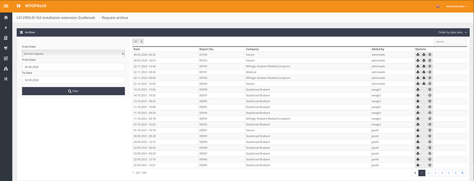The width and height of the screenshot is (474, 181).
Task: Open the Order by date desc. dropdown
Action: coord(453,32)
